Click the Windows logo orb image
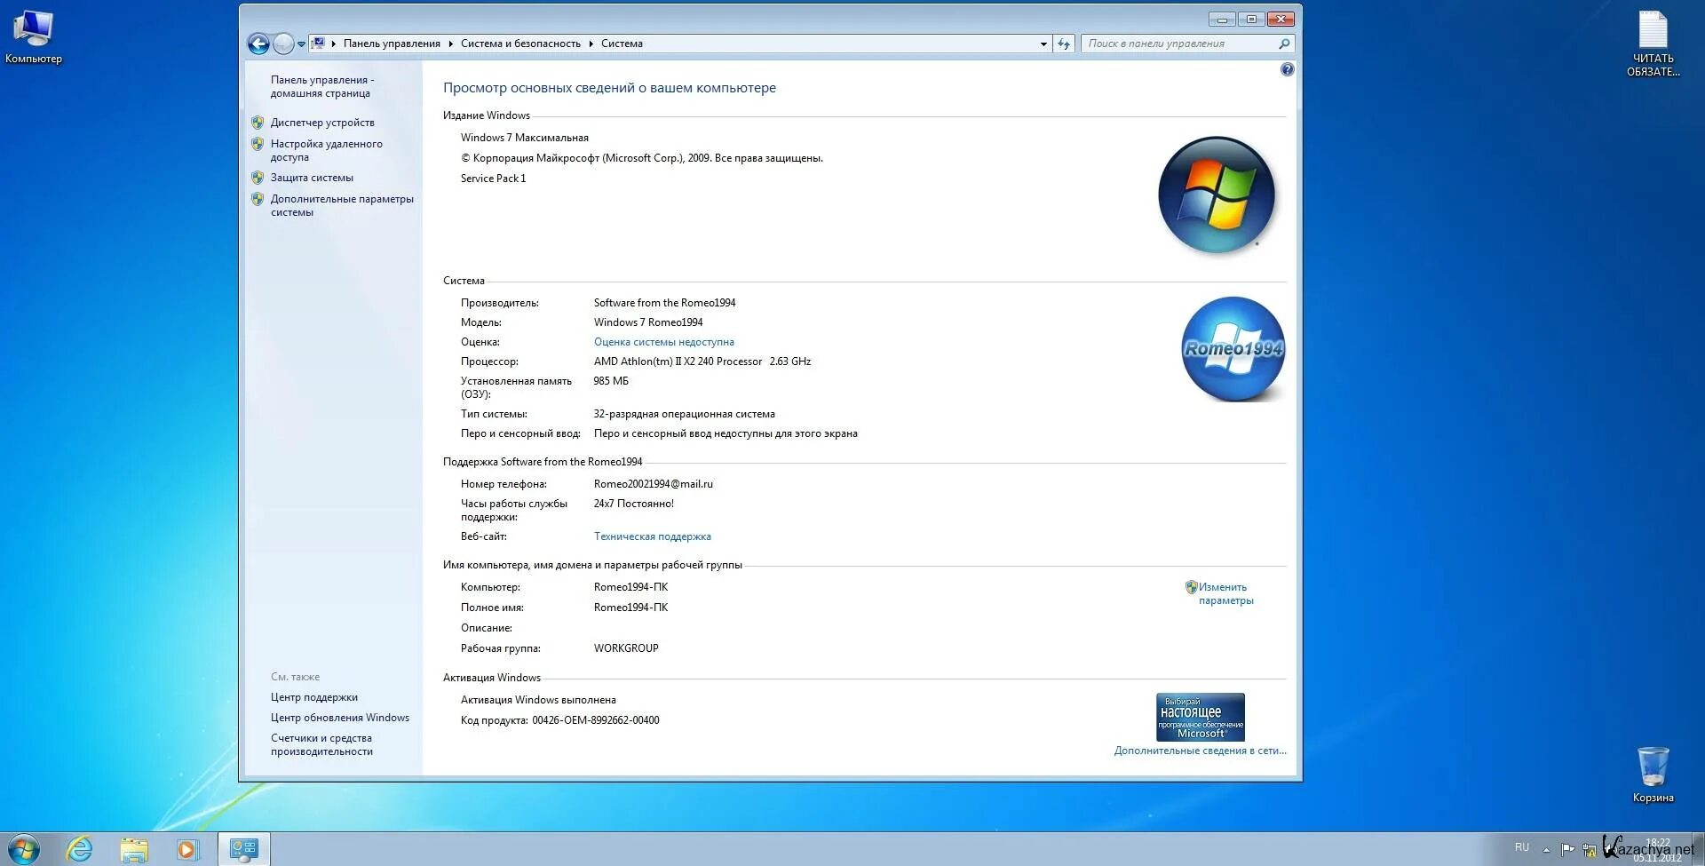This screenshot has height=866, width=1705. coord(1217,195)
